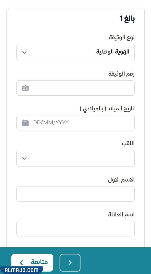Expand the empty اللقب dropdown
151x274 pixels.
pos(75,158)
